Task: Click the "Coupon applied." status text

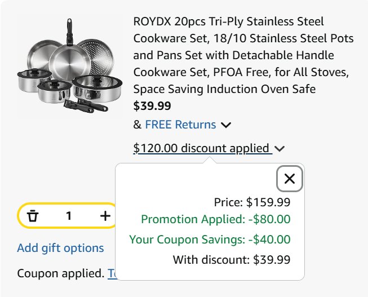Action: click(61, 274)
